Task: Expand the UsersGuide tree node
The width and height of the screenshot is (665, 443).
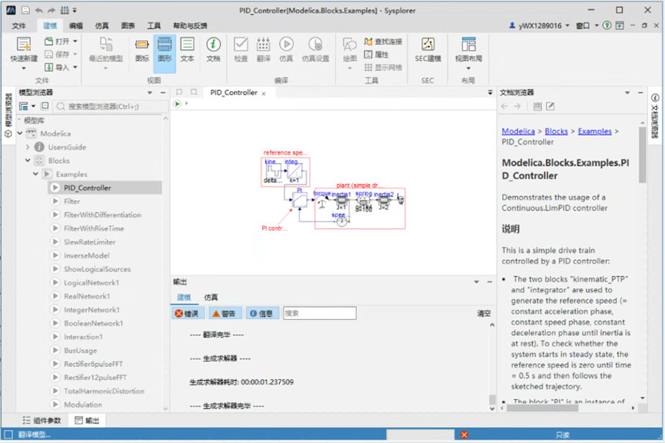Action: pyautogui.click(x=28, y=147)
